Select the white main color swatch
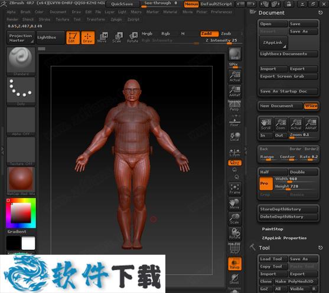The image size is (329, 293). [28, 243]
